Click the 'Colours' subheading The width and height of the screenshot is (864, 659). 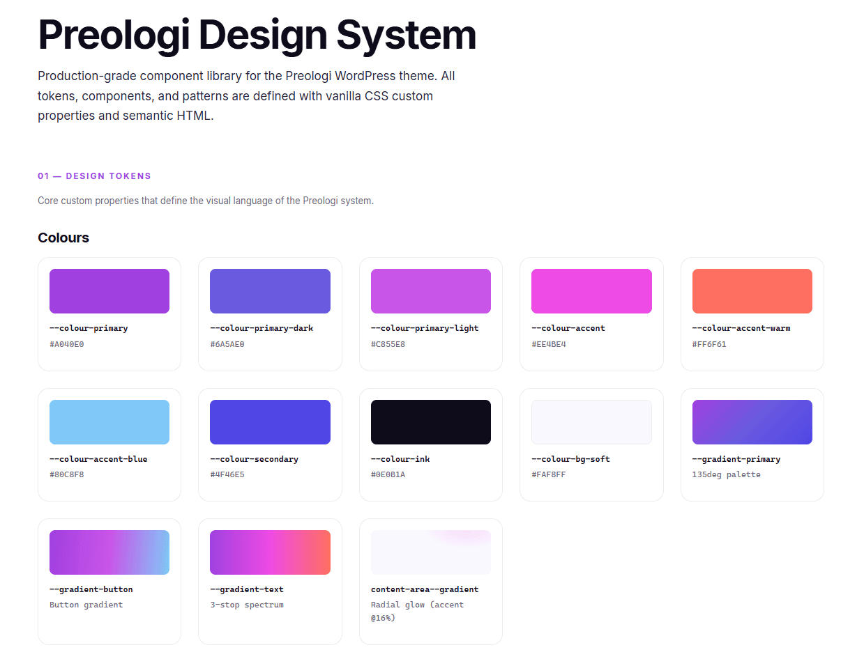click(63, 238)
